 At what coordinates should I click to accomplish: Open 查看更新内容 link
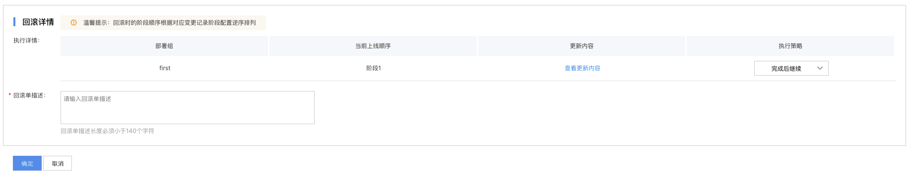(x=582, y=68)
